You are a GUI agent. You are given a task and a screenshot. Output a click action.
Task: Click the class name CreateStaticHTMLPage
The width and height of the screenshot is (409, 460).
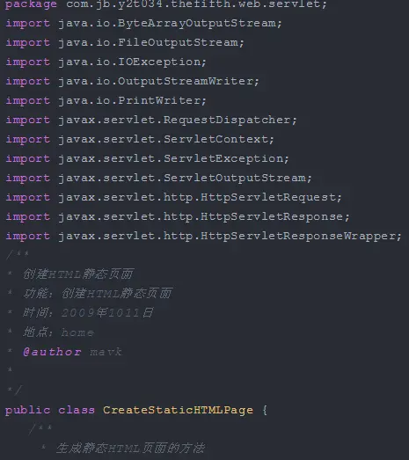(x=178, y=410)
